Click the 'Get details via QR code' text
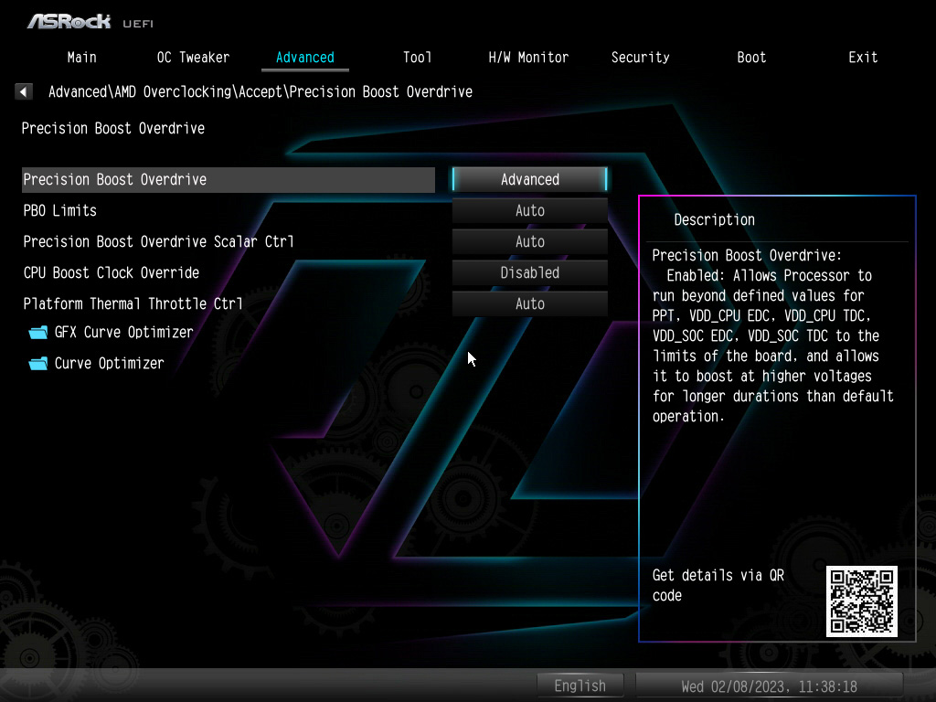The width and height of the screenshot is (936, 702). pos(718,586)
